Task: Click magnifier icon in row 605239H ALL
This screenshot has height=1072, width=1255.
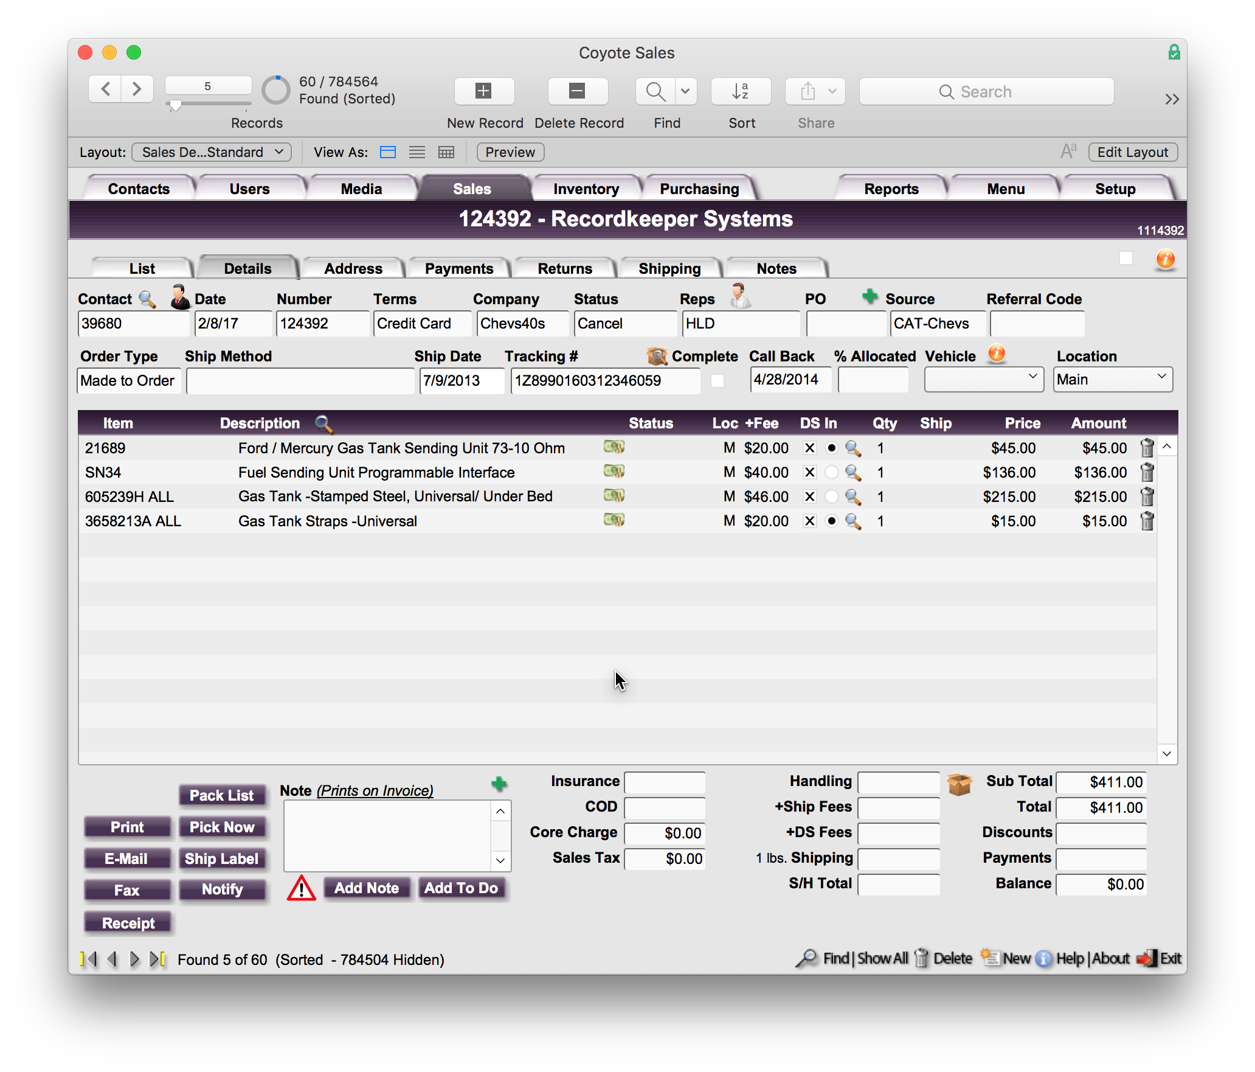Action: 853,497
